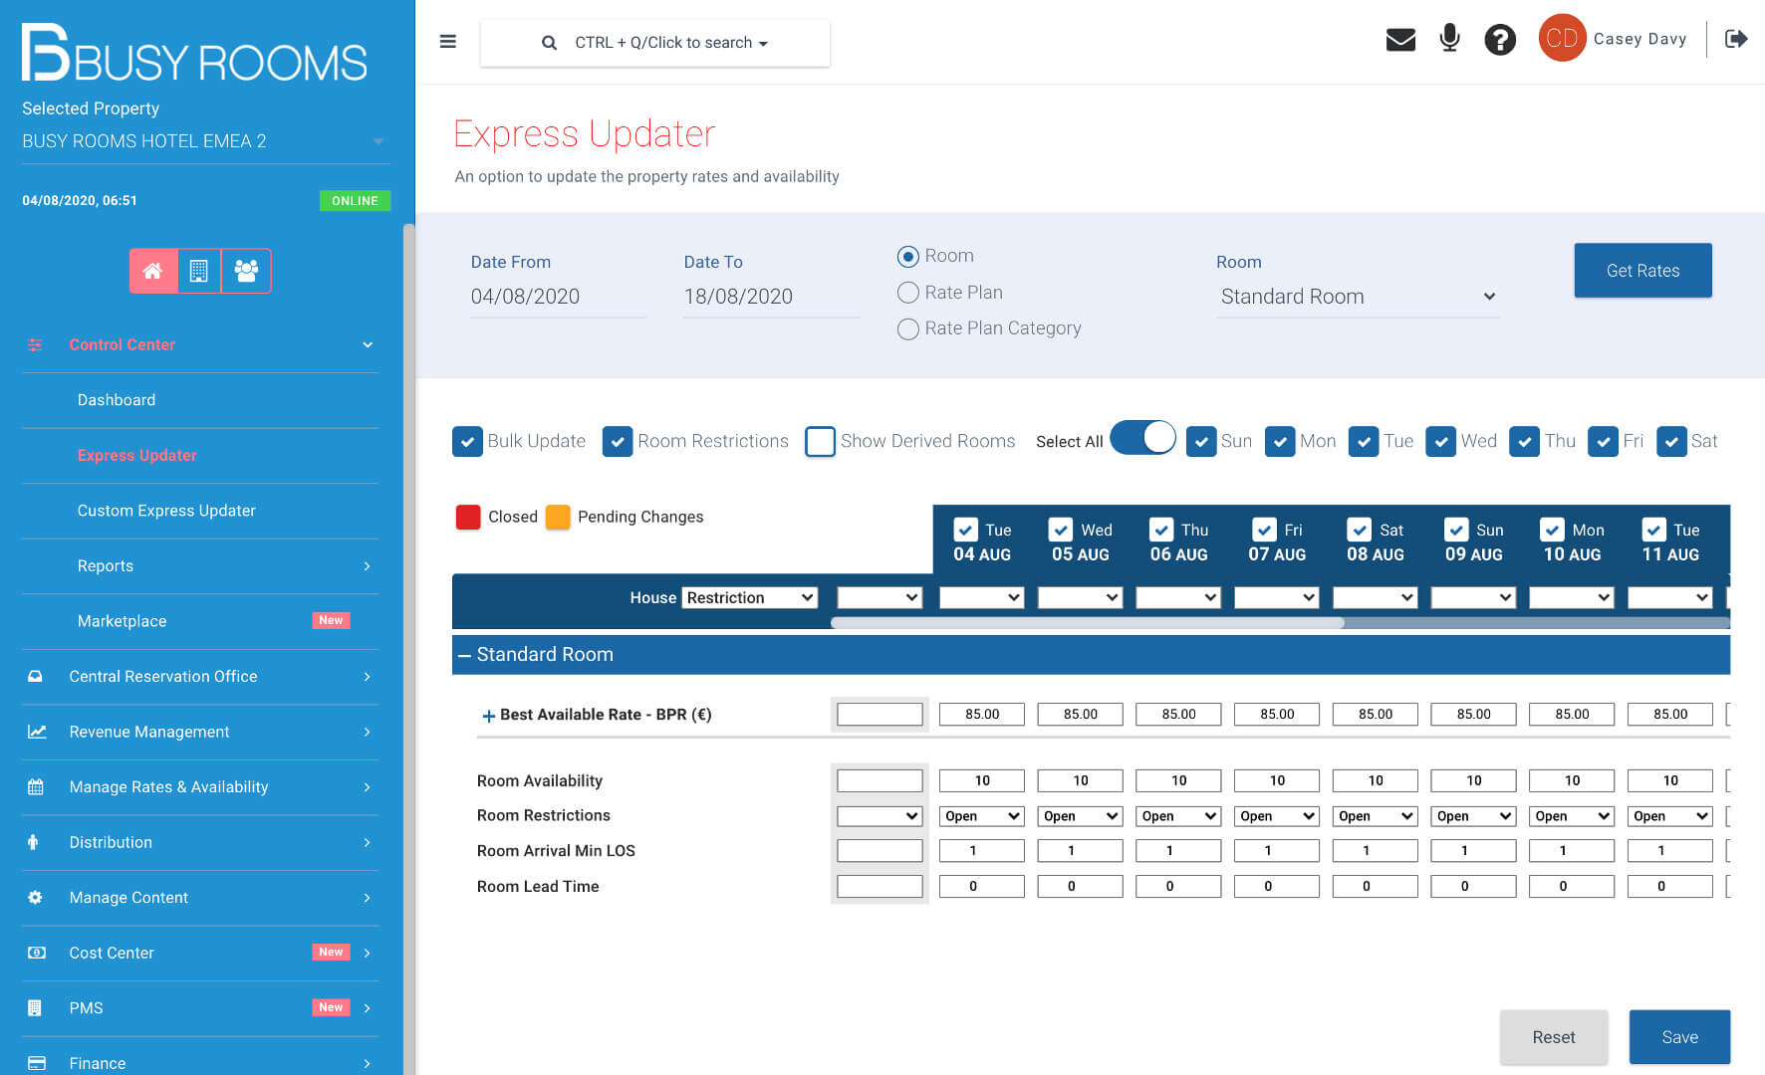Expand Best Available Rate plus icon

pos(488,716)
